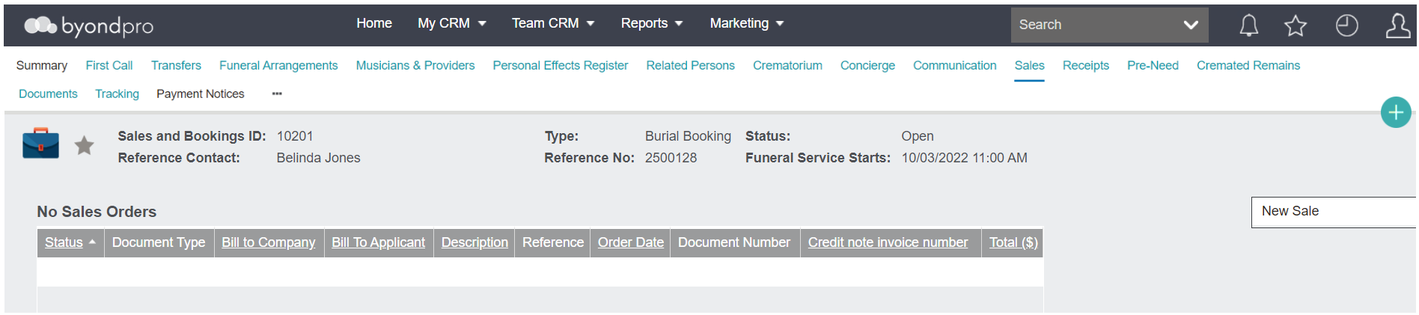1419x315 pixels.
Task: Click reference number 2500128
Action: 671,158
